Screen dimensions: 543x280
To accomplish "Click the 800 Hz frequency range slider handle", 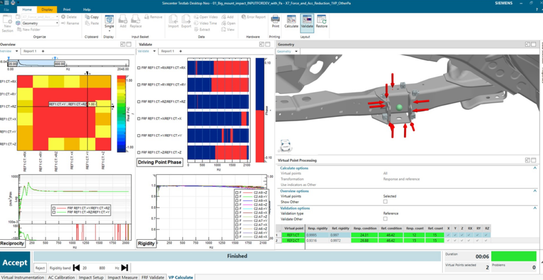I will point(54,58).
